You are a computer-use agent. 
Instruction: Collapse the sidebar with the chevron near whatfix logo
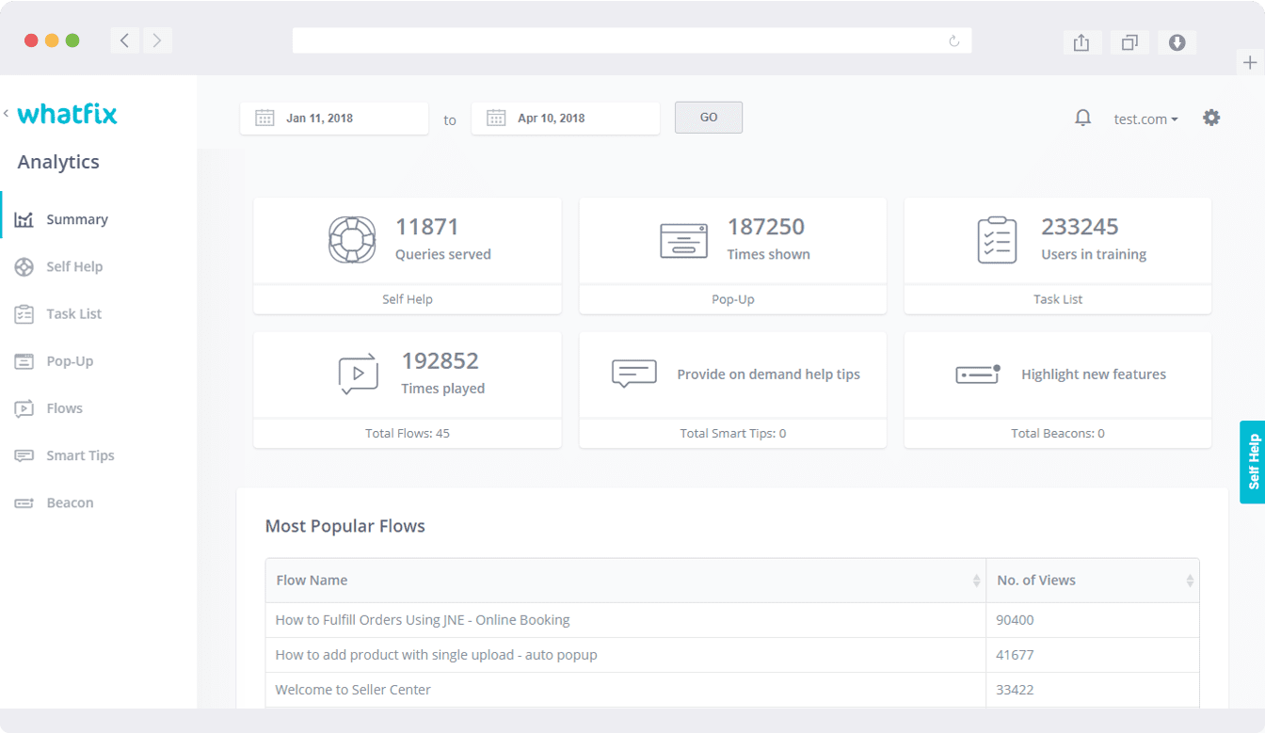pos(7,113)
